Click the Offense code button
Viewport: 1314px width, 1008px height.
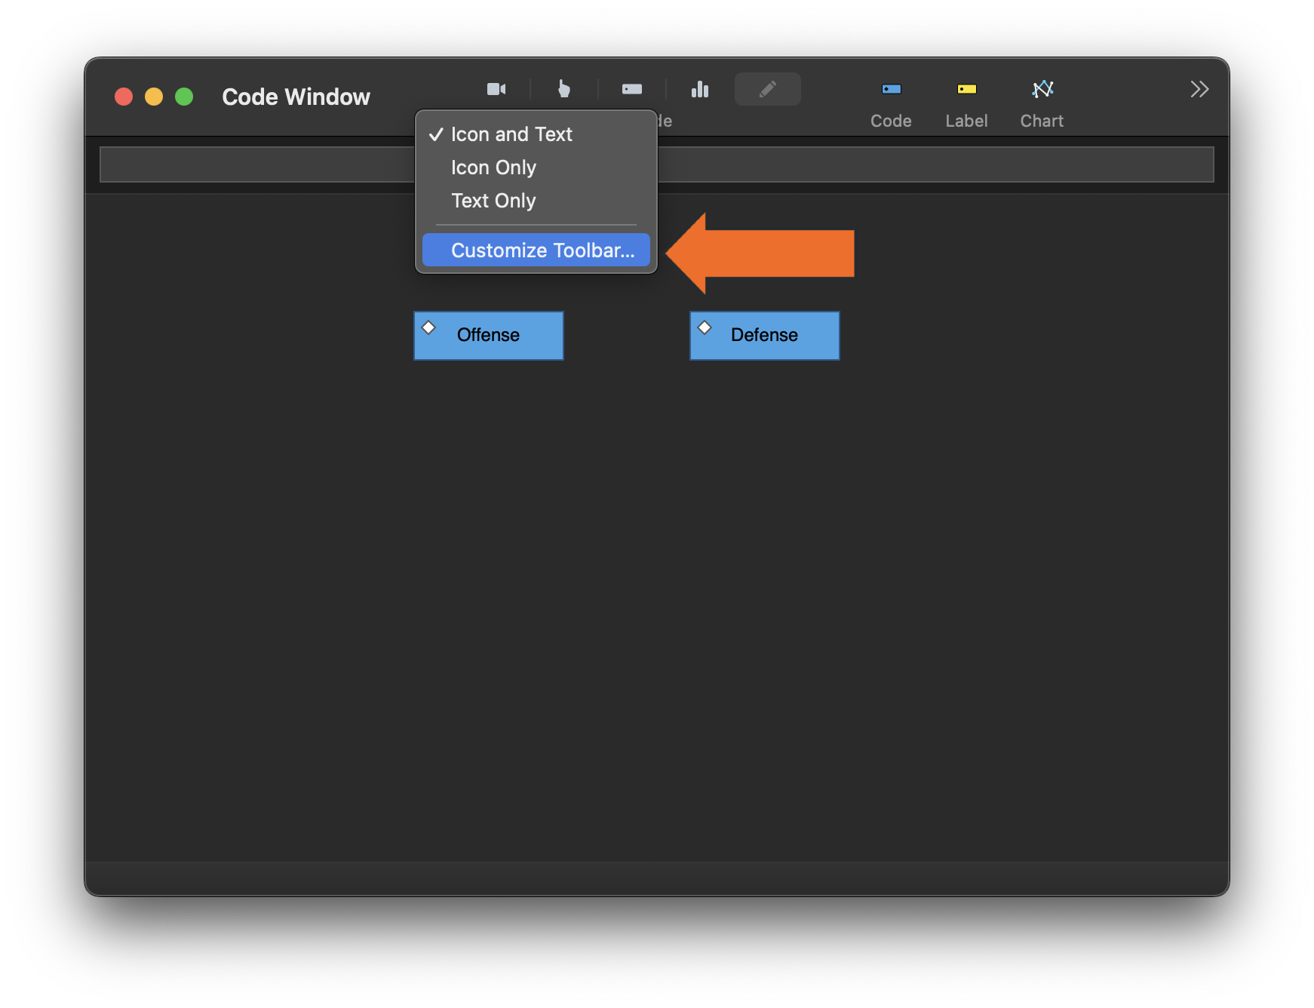489,336
